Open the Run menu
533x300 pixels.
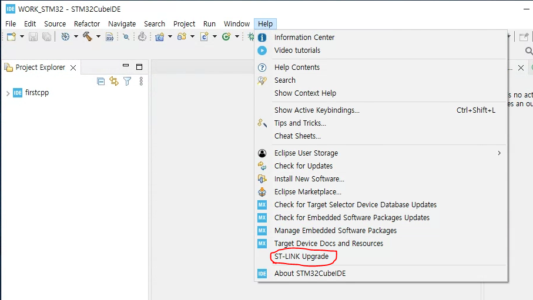tap(209, 24)
